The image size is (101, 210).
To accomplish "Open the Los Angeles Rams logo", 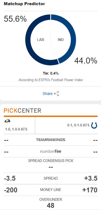I will click(x=7, y=121).
